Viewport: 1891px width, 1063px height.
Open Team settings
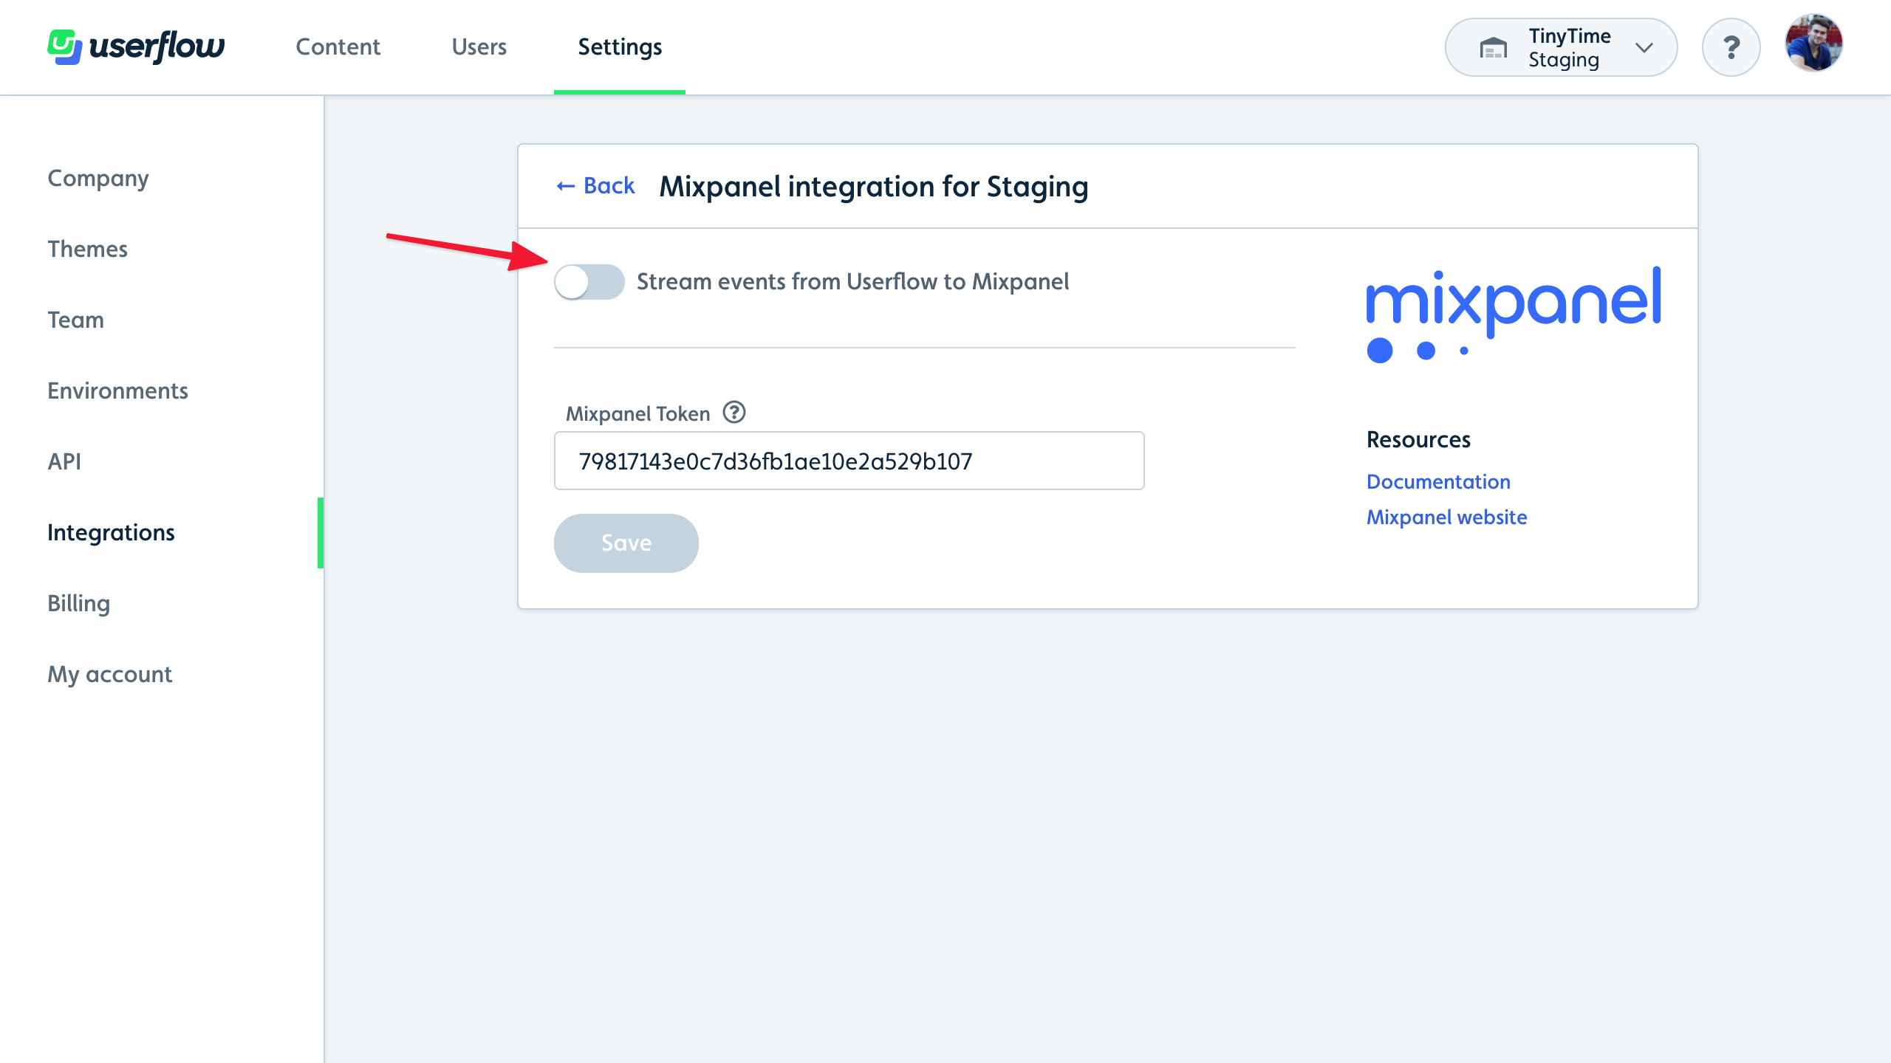(x=75, y=320)
